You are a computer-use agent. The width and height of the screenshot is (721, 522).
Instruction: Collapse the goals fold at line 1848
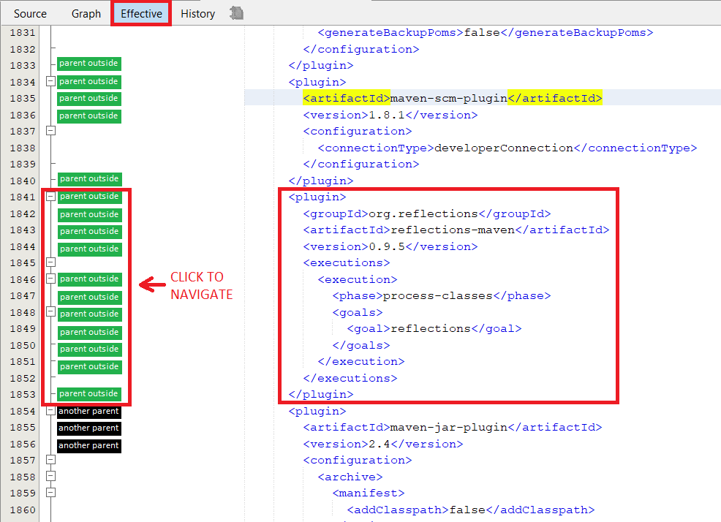click(51, 312)
